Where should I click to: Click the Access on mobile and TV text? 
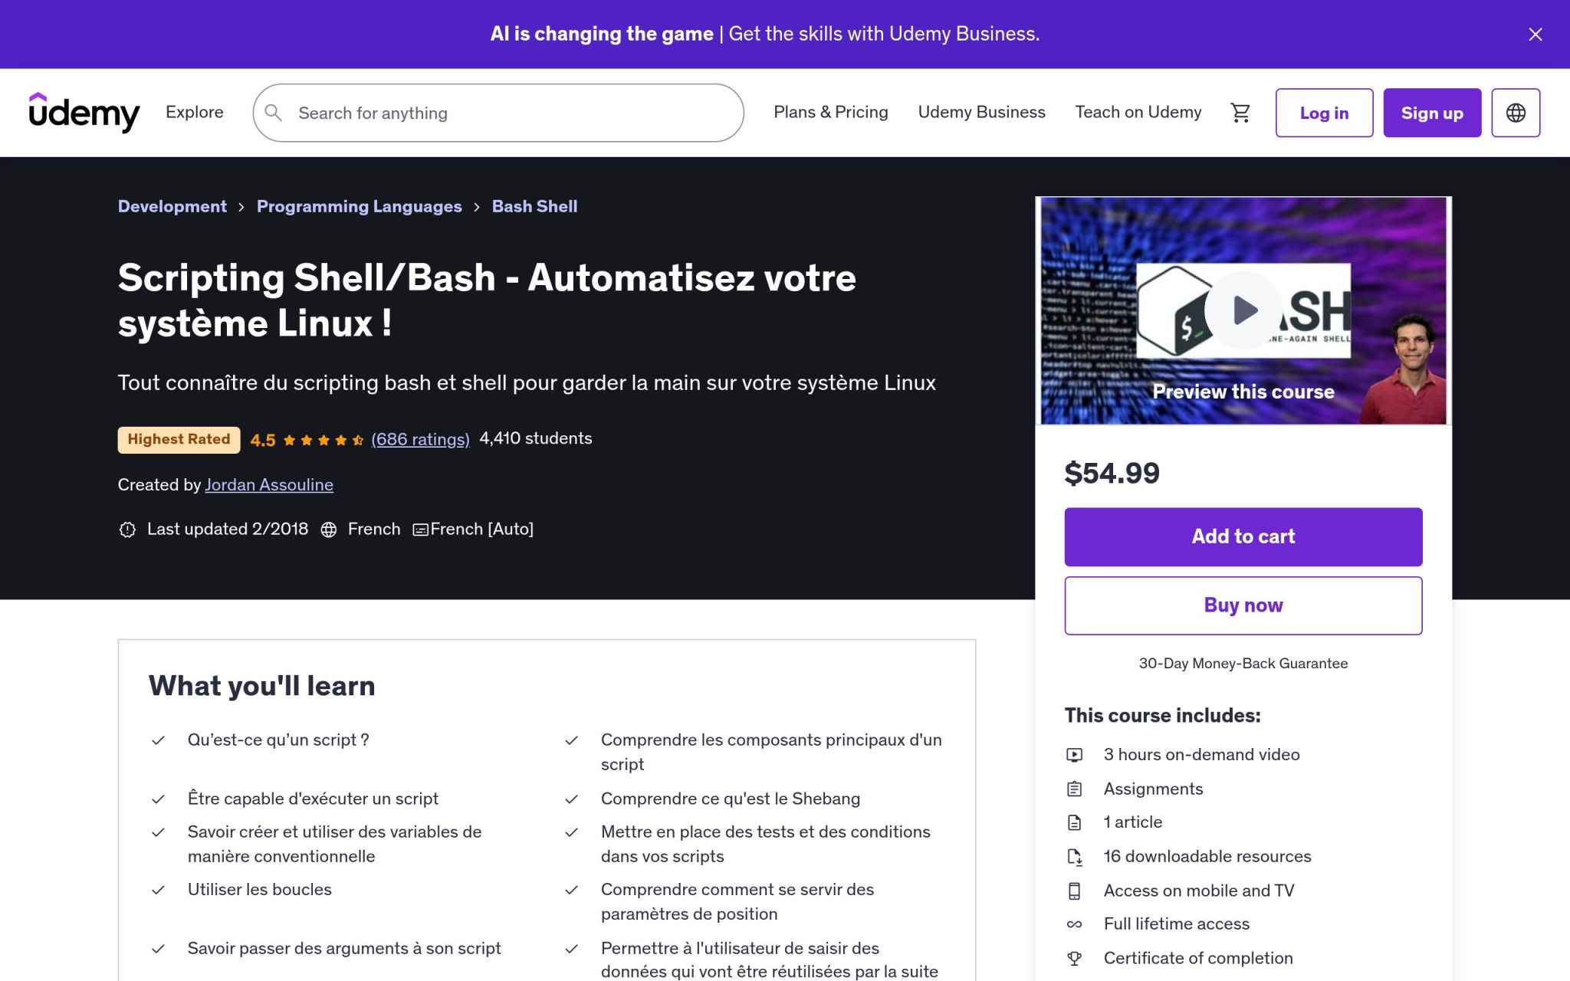1199,890
